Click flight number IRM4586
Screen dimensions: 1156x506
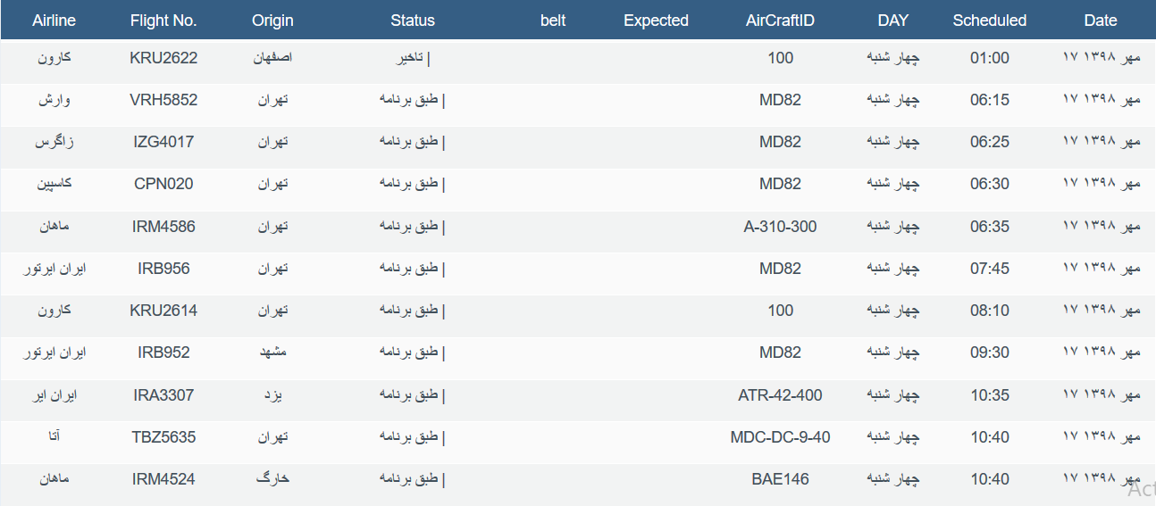tap(163, 227)
